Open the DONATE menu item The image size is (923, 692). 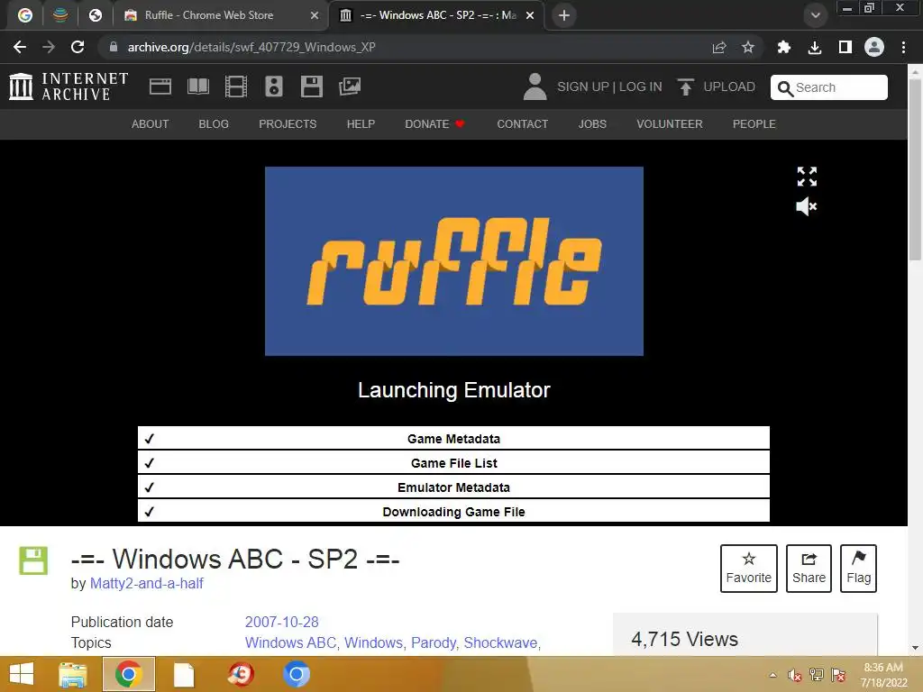pyautogui.click(x=434, y=124)
